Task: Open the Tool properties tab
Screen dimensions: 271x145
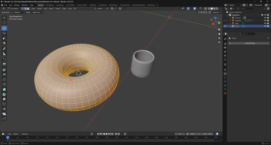Action: (225, 39)
